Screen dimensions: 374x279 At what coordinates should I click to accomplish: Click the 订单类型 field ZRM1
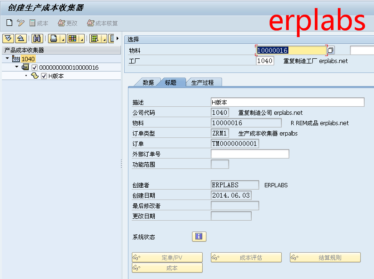(220, 133)
